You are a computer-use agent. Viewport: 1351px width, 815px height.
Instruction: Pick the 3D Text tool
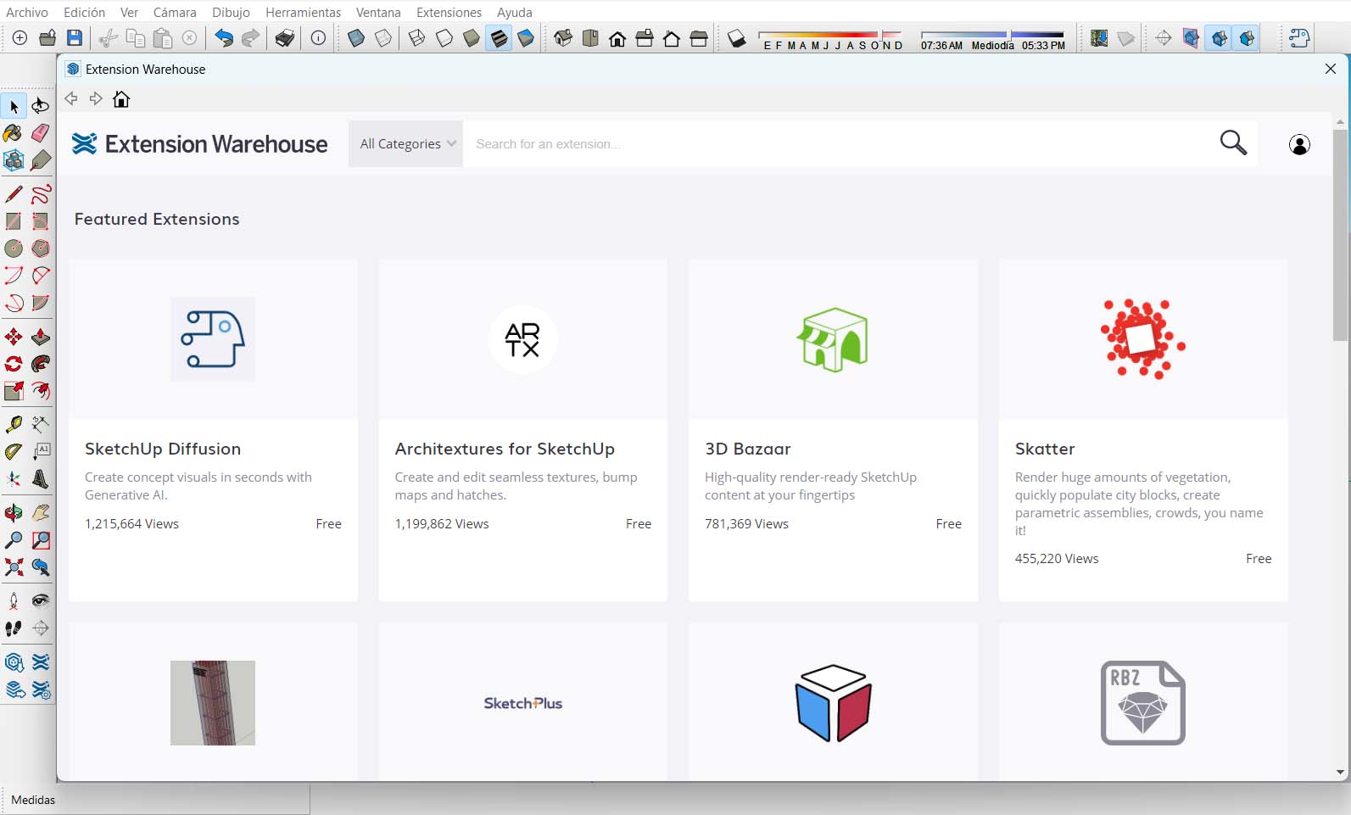point(41,478)
